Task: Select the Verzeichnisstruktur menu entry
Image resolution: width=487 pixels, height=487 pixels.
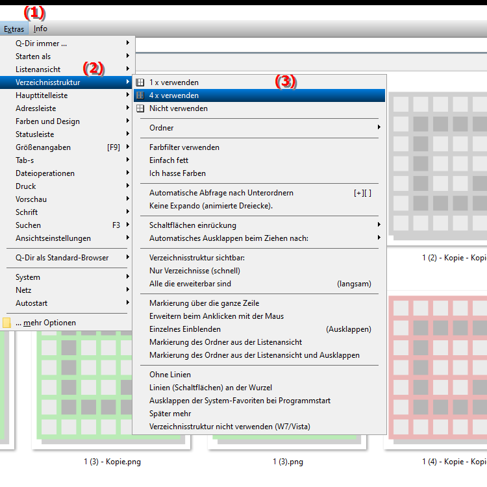Action: point(67,82)
